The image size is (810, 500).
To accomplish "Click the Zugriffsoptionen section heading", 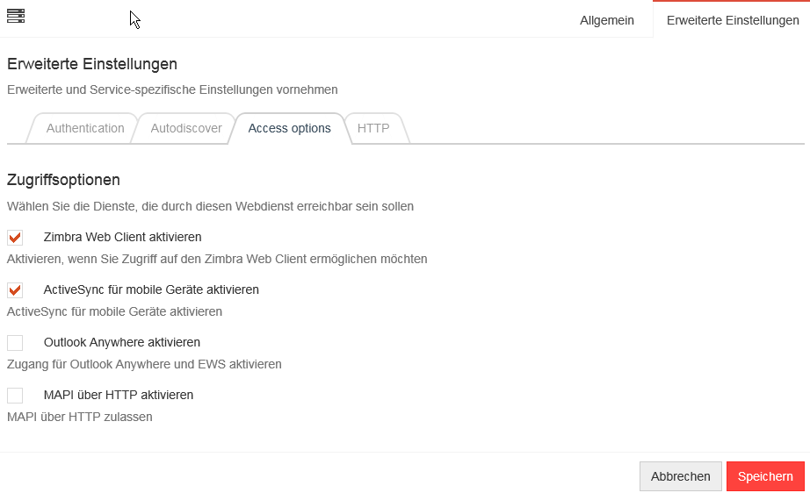I will [x=63, y=180].
